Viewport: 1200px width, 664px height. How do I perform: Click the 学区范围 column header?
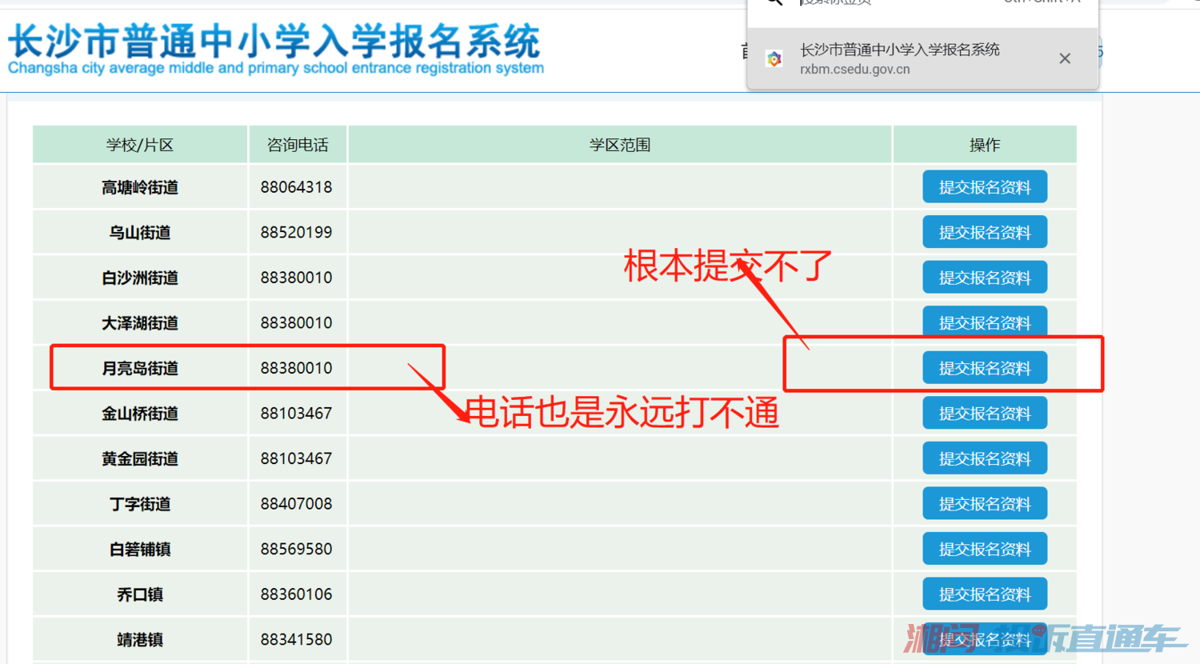coord(620,145)
